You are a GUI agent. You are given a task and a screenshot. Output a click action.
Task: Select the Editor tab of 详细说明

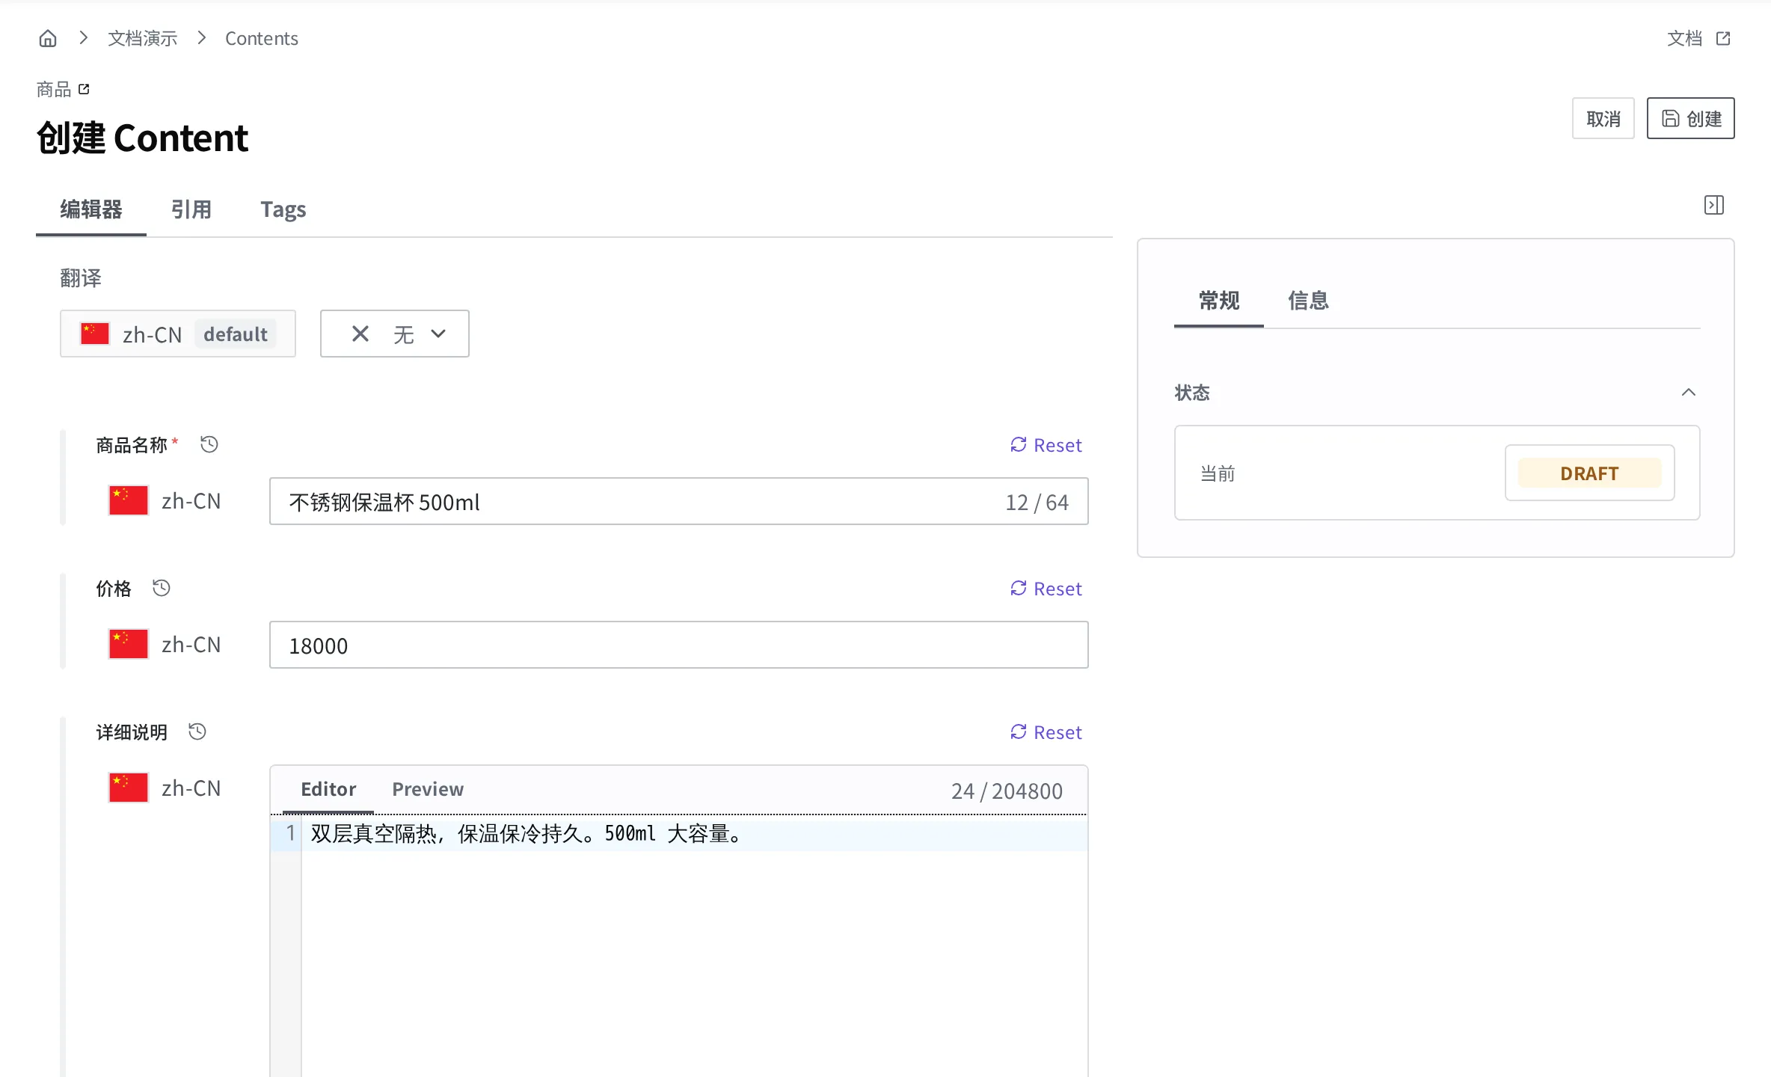point(328,789)
